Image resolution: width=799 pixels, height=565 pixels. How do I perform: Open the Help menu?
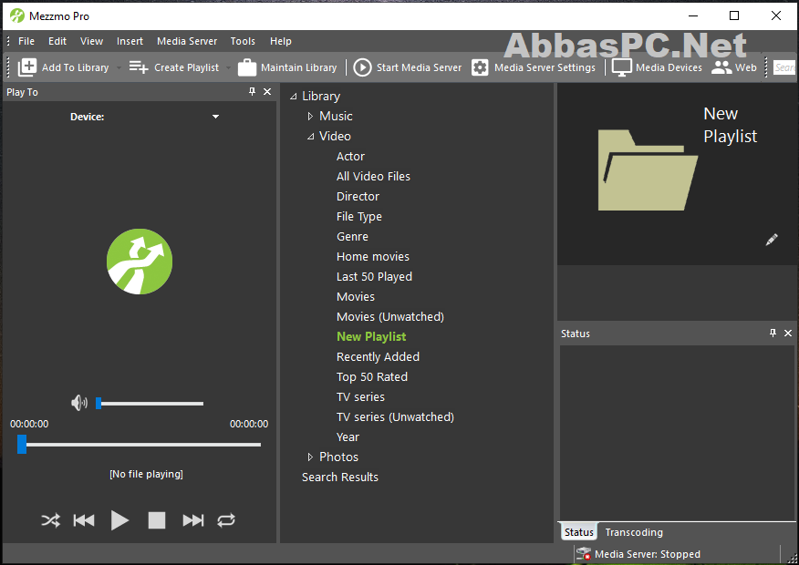[x=281, y=41]
